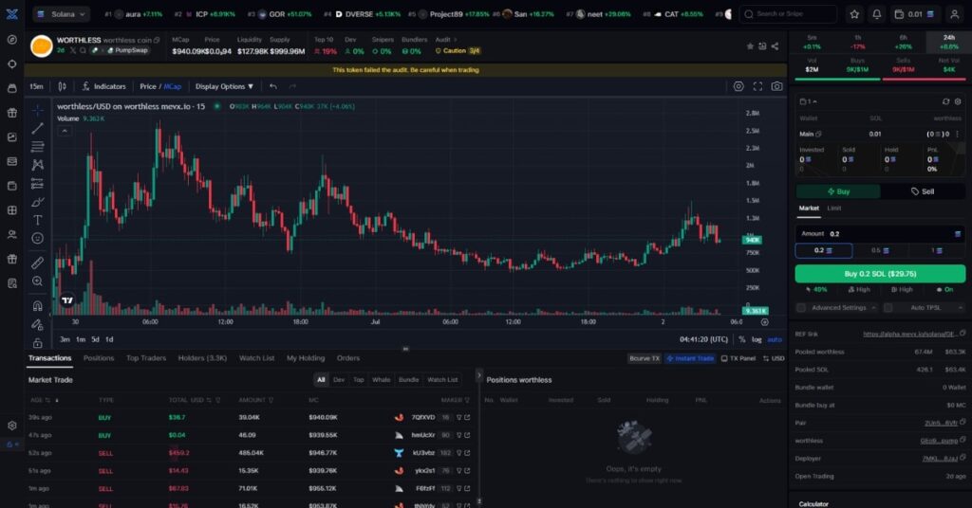Refresh the wallet panel

(945, 101)
